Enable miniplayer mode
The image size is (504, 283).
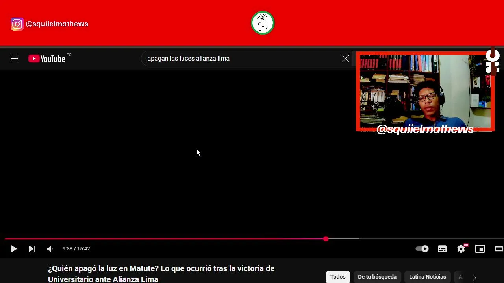click(480, 249)
